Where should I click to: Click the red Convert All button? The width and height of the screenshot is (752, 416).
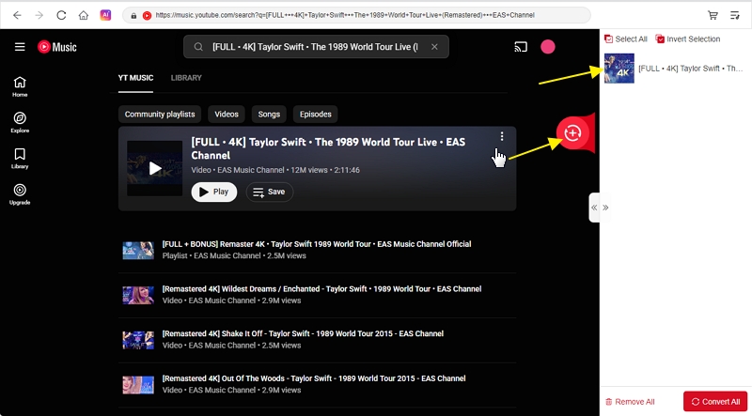(715, 402)
